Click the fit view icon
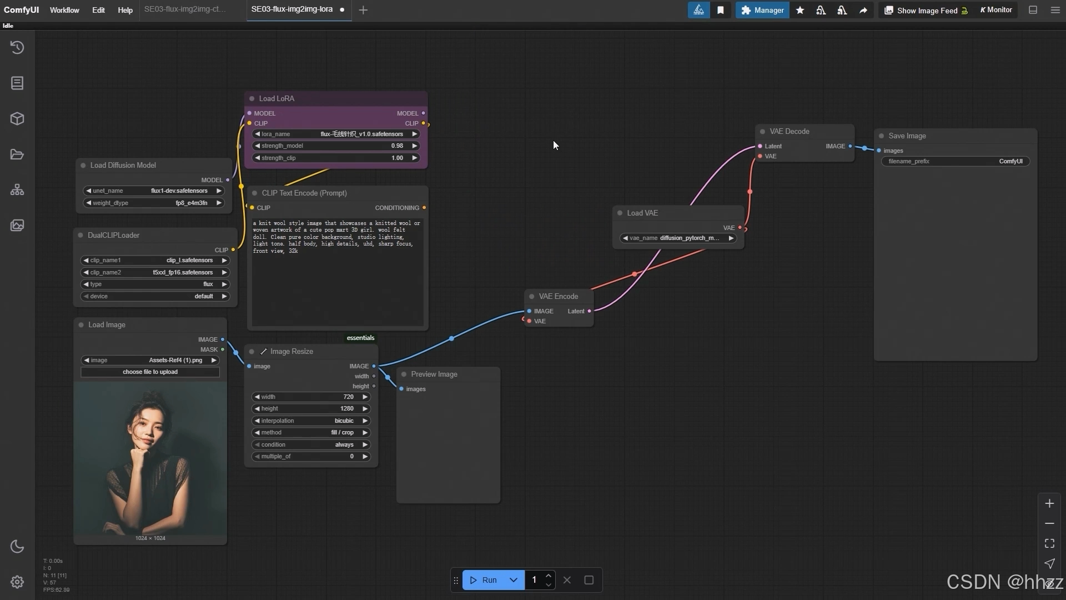1066x600 pixels. [x=1049, y=543]
